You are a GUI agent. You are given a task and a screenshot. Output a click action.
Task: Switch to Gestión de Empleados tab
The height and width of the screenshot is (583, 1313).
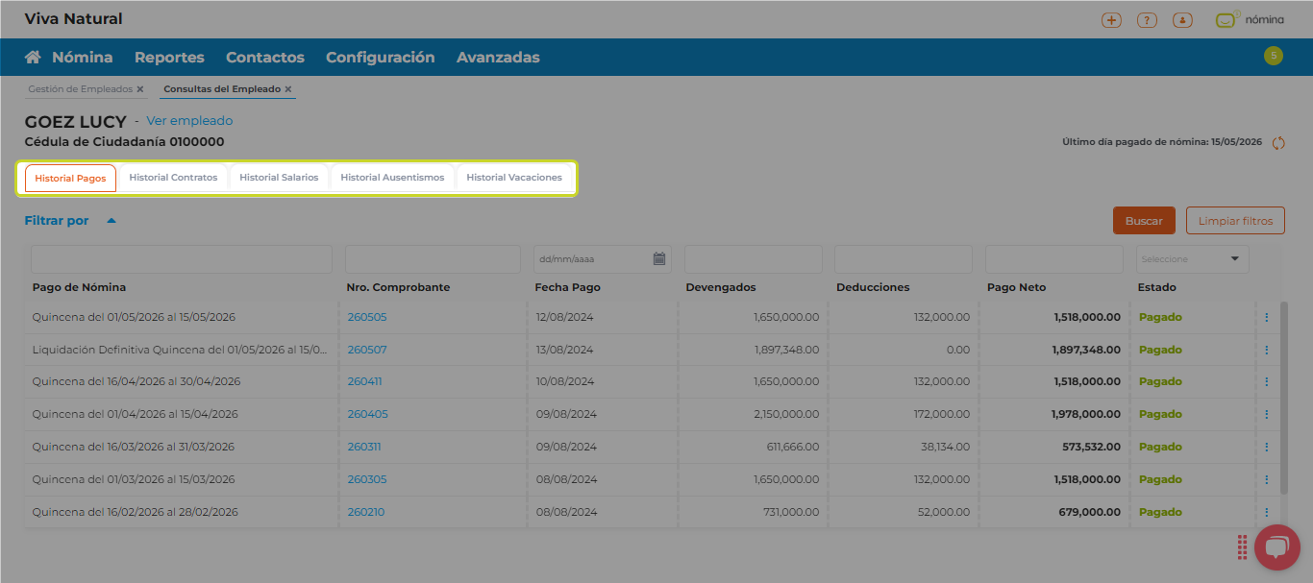point(80,89)
